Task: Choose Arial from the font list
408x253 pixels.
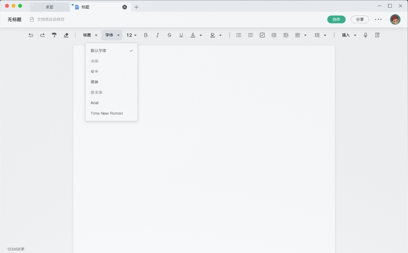Action: pos(95,103)
